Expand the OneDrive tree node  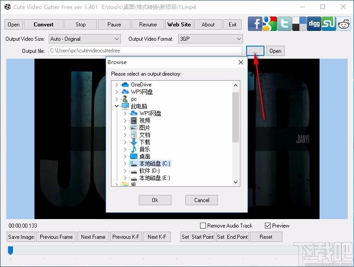click(116, 85)
